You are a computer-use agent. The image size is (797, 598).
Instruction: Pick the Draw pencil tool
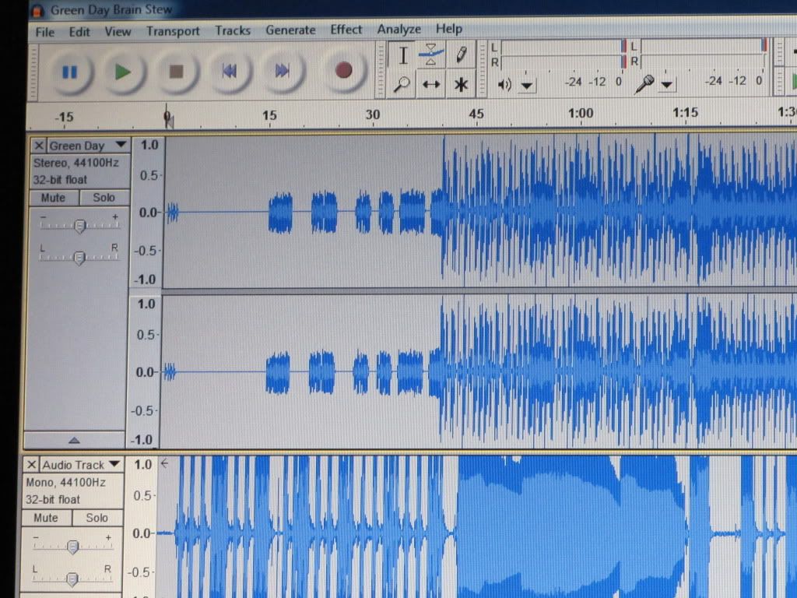click(x=461, y=55)
